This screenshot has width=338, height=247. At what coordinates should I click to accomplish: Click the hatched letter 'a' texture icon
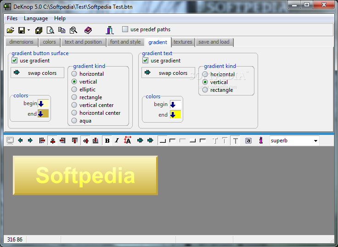click(248, 141)
